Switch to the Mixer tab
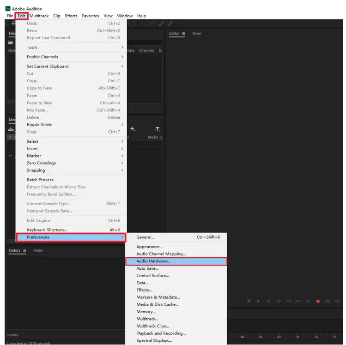Viewport: 346px width, 345px height. pos(197,34)
